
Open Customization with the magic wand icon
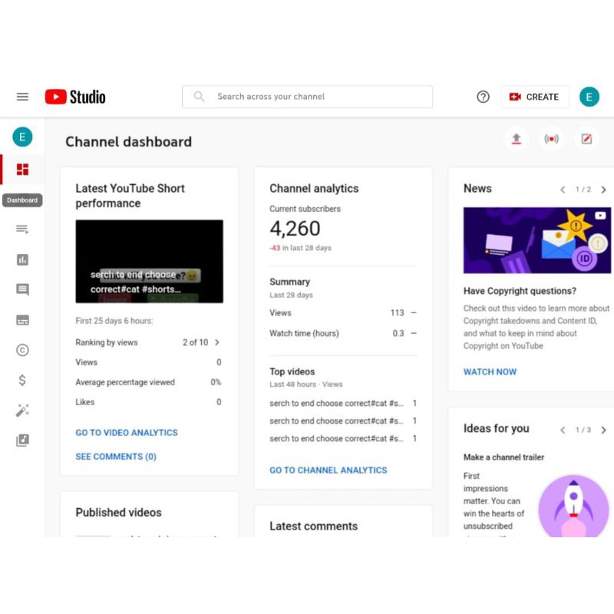point(22,410)
